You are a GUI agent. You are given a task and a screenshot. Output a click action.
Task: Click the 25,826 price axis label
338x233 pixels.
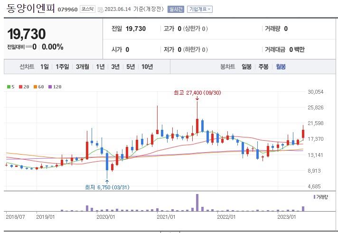(x=316, y=107)
